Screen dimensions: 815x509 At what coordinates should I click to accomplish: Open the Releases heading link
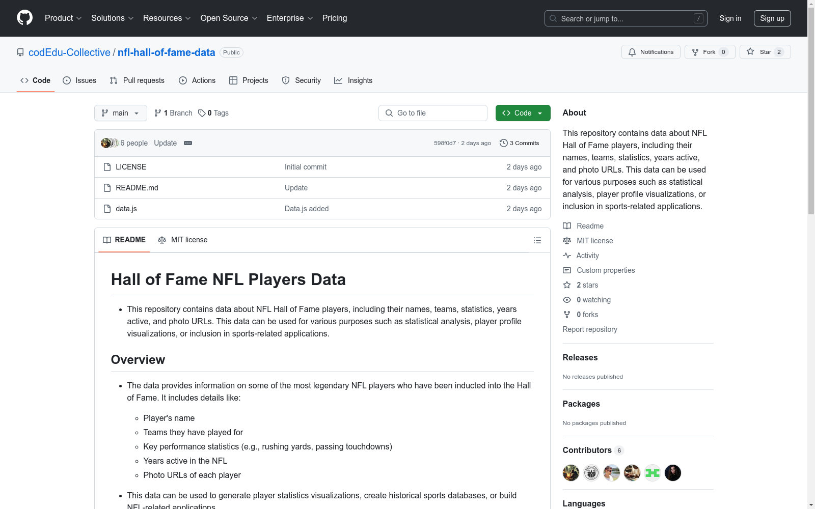[580, 357]
